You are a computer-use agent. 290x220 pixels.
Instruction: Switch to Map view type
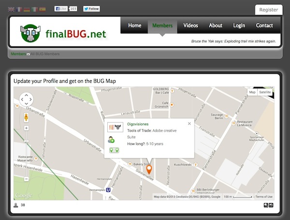(x=252, y=92)
